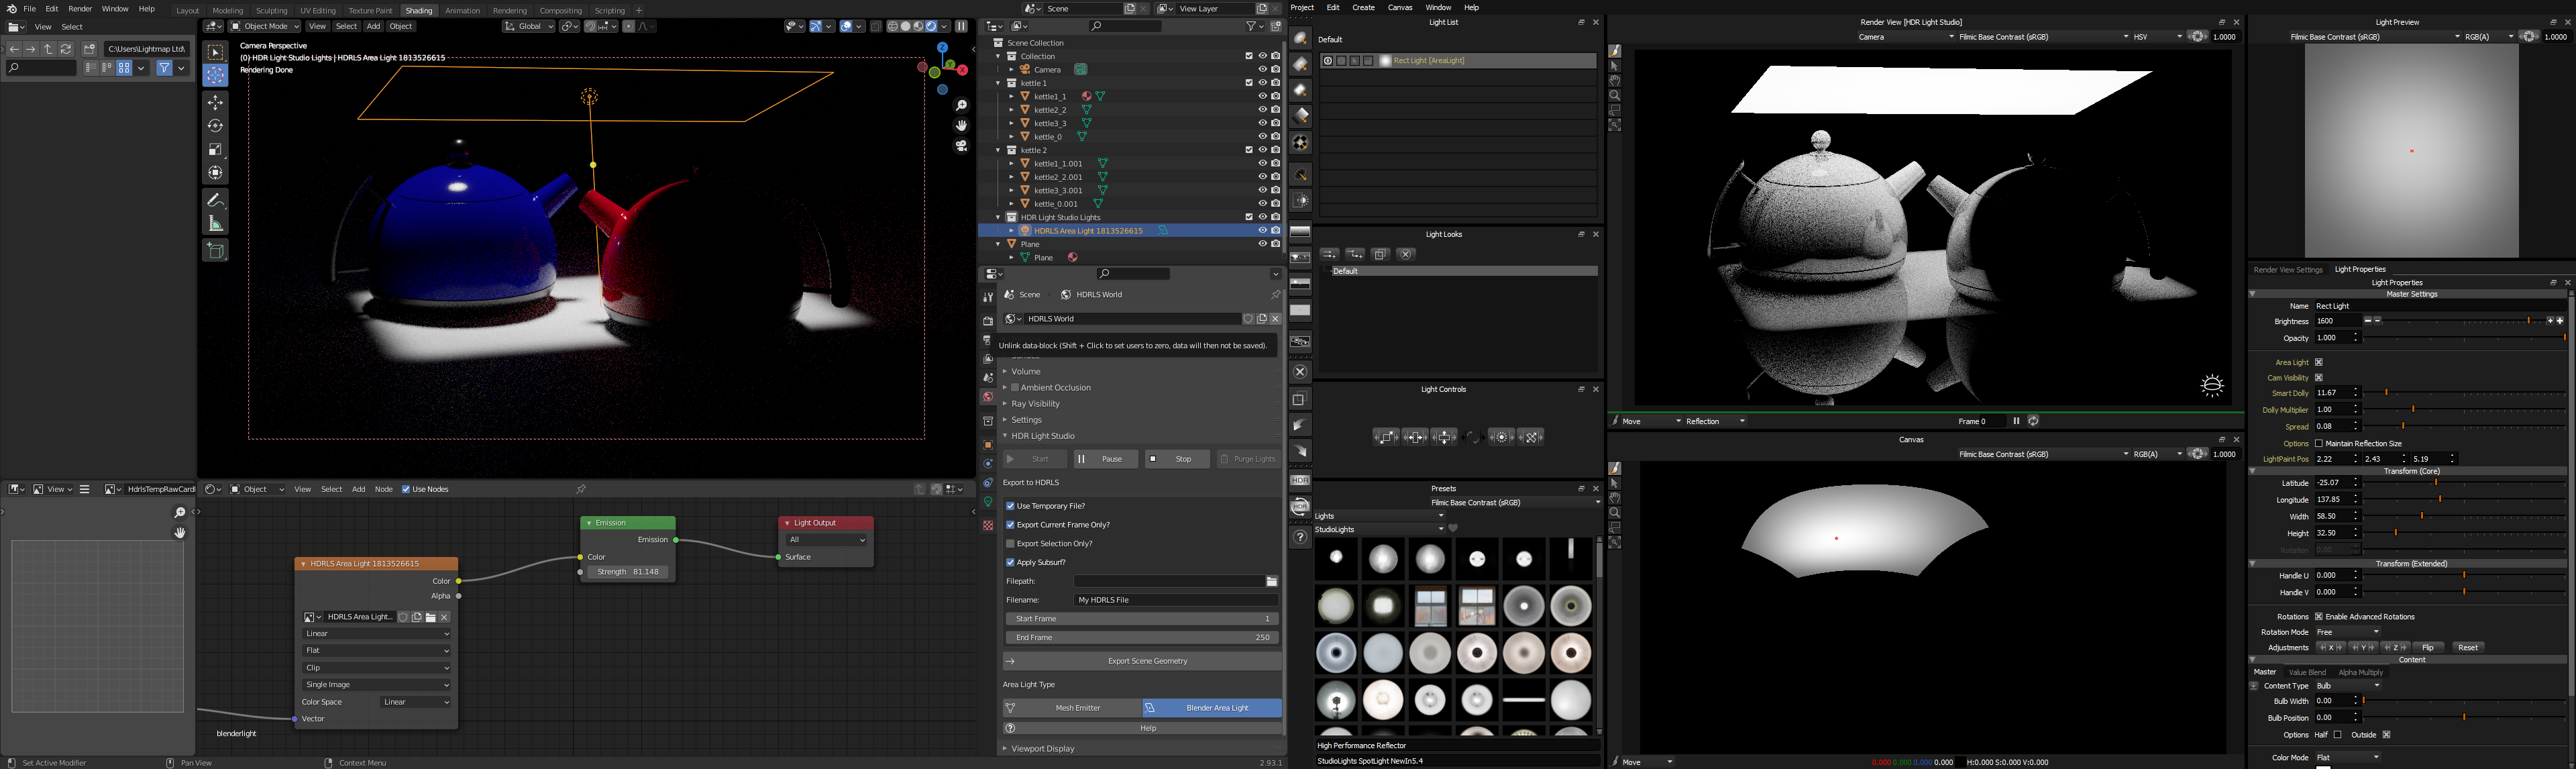The width and height of the screenshot is (2576, 769).
Task: Open the Shading workspace tab
Action: click(x=419, y=10)
